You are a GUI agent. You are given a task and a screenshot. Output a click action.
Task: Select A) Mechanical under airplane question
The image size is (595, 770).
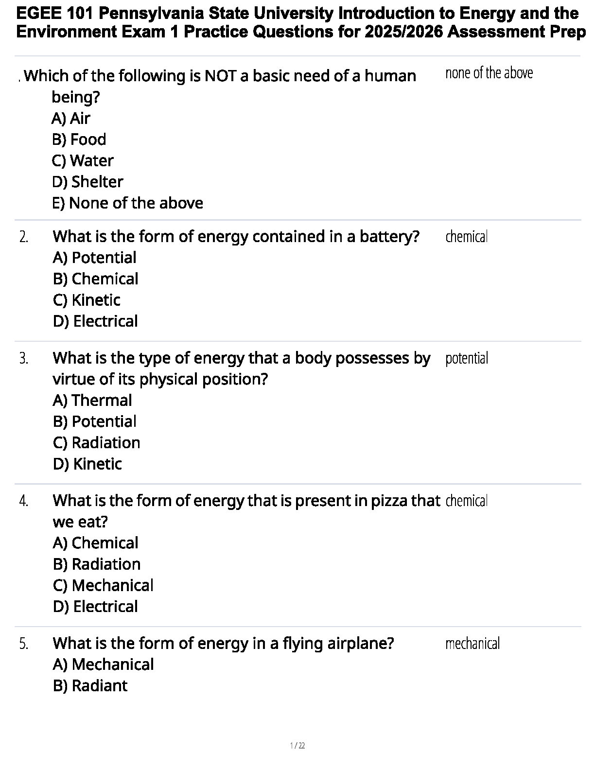coord(103,665)
